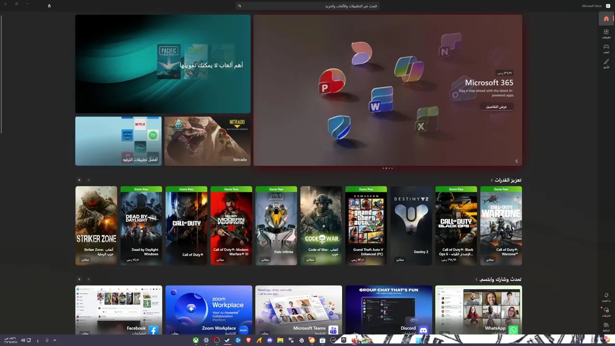Open the Striker Zone game card
Image resolution: width=615 pixels, height=346 pixels.
click(x=96, y=225)
